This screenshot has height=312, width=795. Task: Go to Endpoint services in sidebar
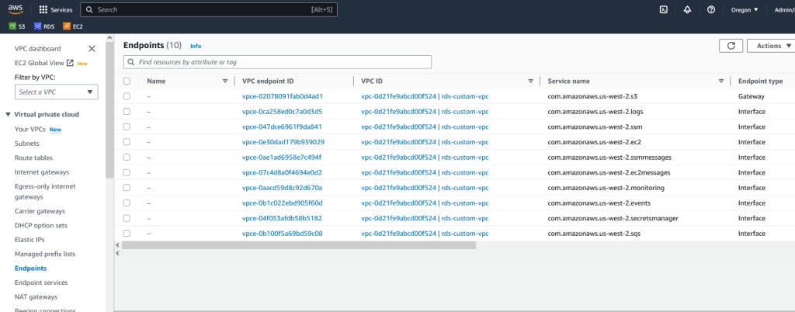coord(41,283)
